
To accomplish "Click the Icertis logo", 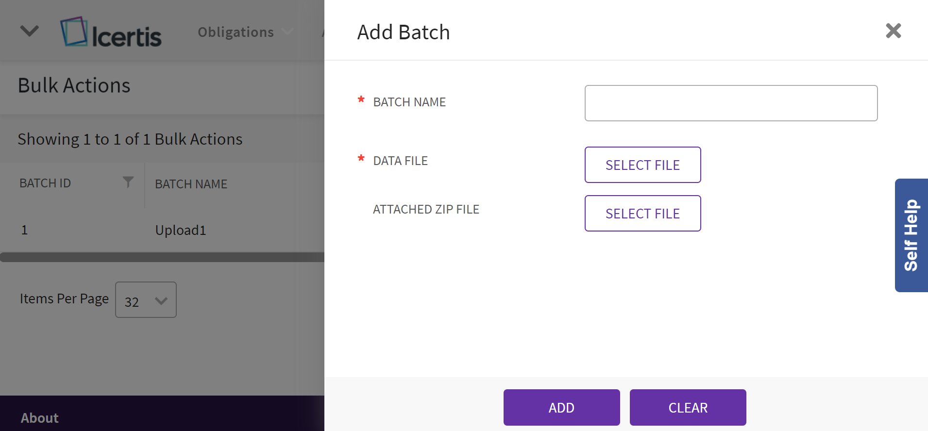I will pos(111,33).
